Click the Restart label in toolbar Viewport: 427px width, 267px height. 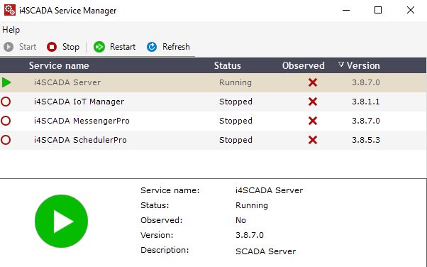[x=123, y=47]
